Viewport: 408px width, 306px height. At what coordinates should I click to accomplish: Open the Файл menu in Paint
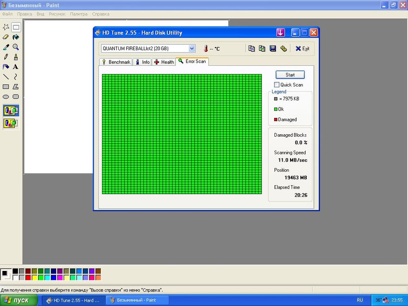tap(7, 14)
